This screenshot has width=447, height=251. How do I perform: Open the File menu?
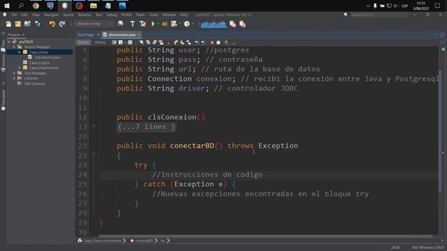click(x=14, y=15)
